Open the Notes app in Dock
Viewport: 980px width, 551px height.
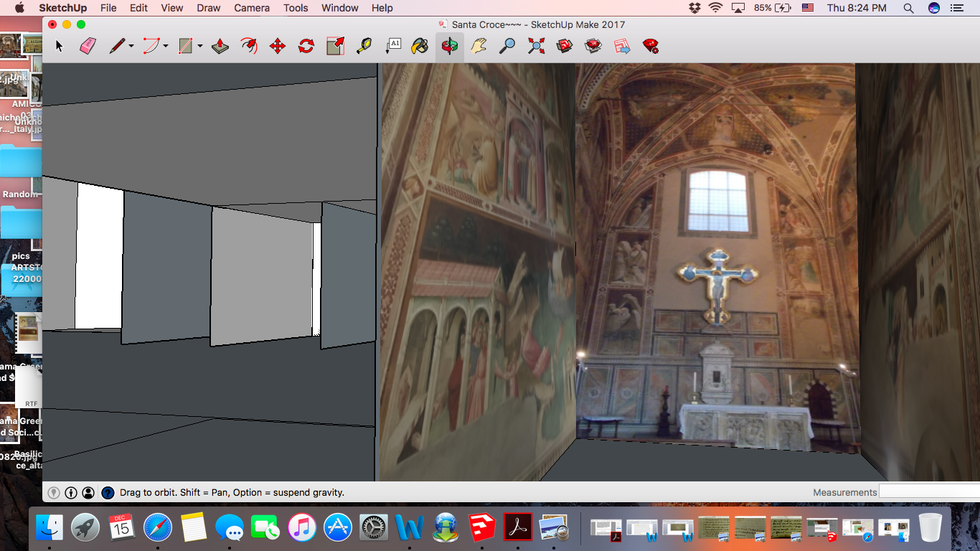(x=194, y=528)
